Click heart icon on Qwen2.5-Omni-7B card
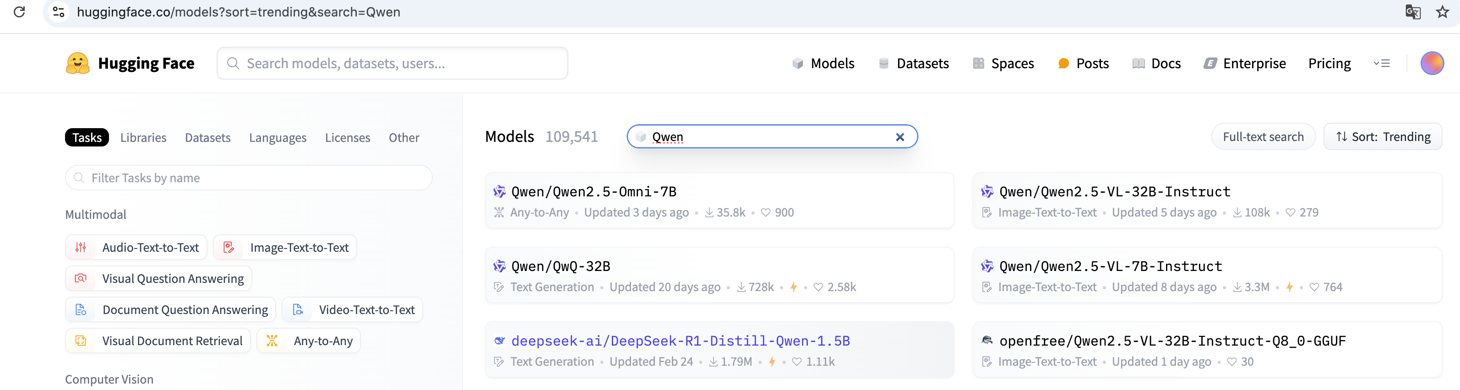Screen dimensions: 1460x390 [x=765, y=212]
